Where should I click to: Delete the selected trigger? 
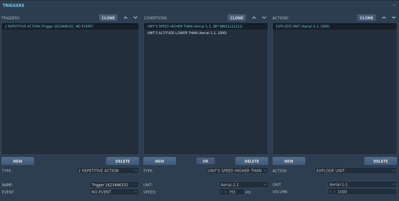coord(123,161)
